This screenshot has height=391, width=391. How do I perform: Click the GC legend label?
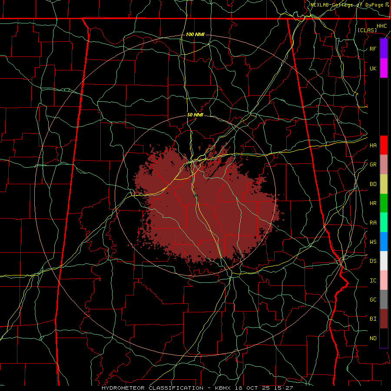point(373,300)
